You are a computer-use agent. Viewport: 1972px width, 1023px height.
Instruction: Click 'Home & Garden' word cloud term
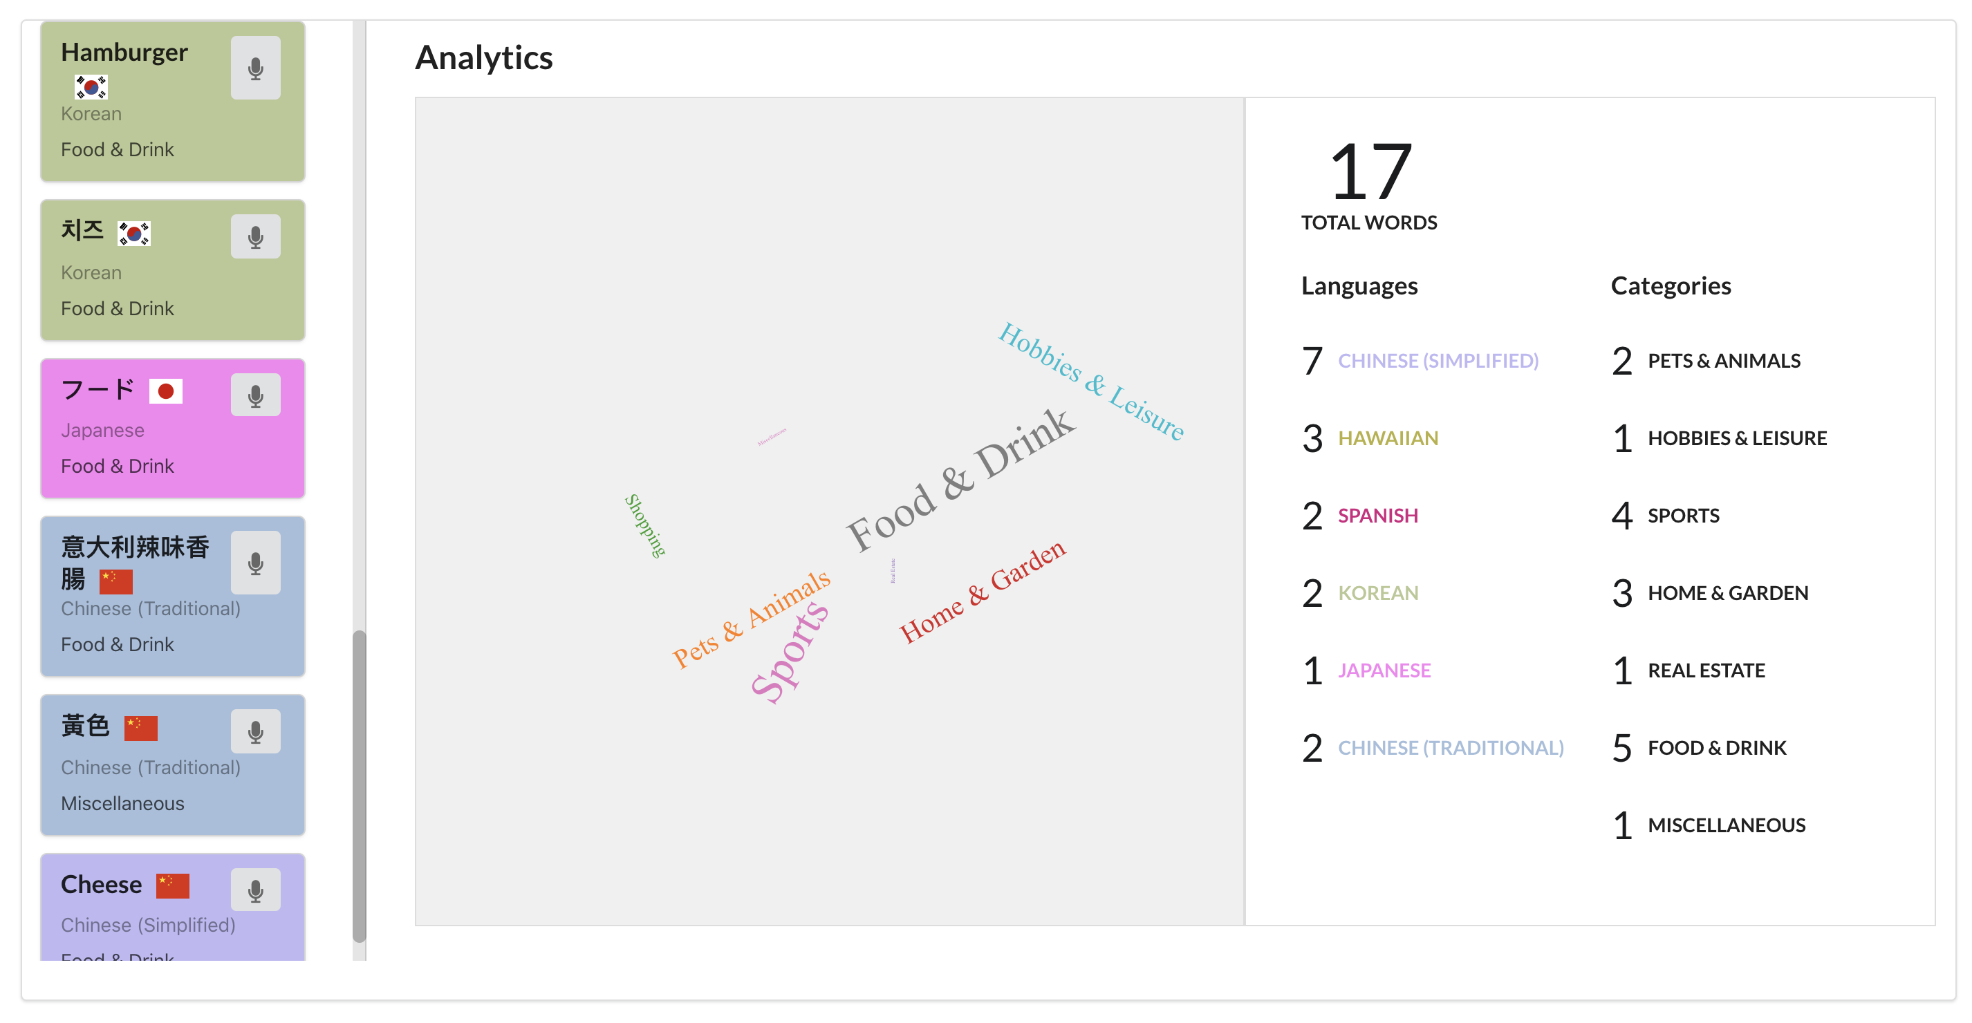pos(982,592)
